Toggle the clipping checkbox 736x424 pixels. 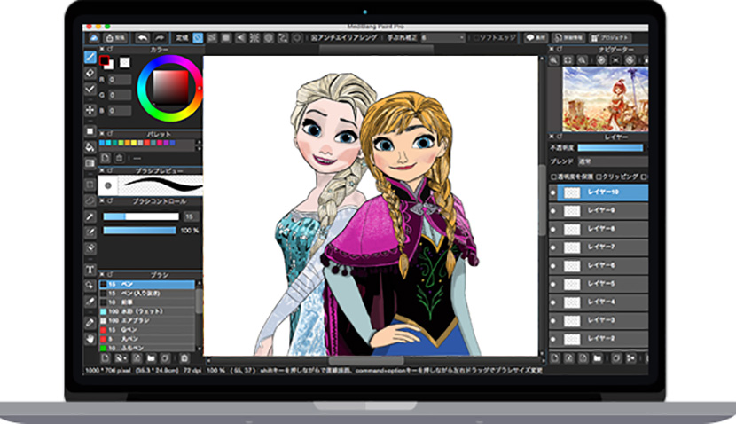click(599, 177)
